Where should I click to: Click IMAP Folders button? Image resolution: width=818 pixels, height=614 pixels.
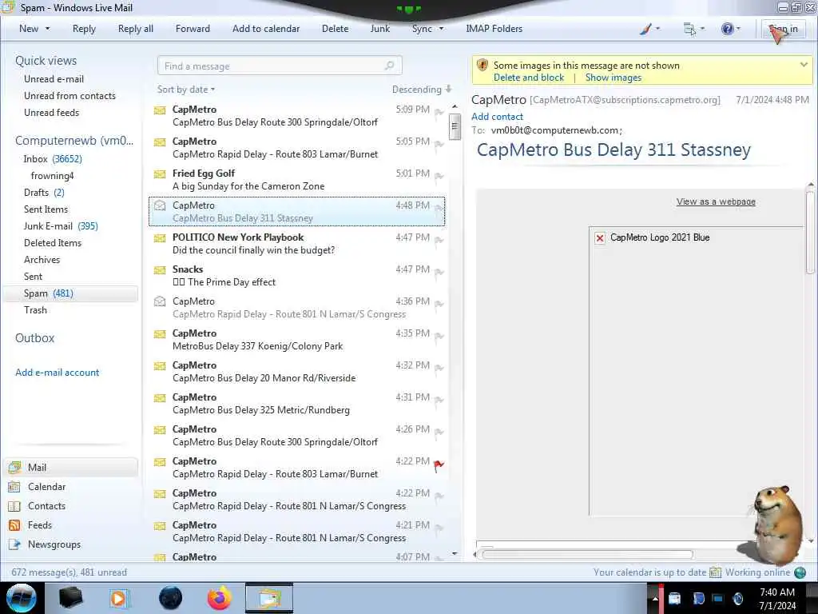(x=494, y=29)
